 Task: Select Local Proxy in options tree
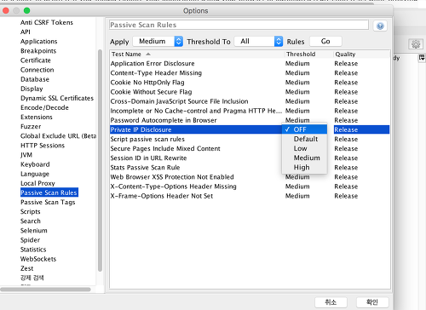click(x=37, y=183)
